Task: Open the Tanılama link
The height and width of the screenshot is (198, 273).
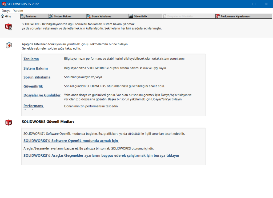Action: (x=31, y=59)
